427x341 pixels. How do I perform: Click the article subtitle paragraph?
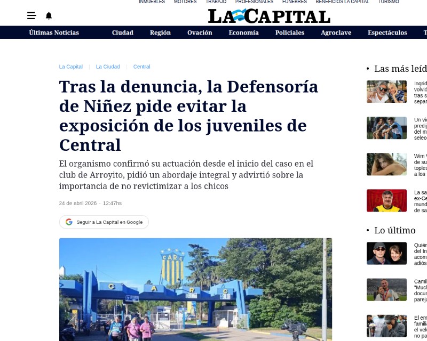point(186,175)
